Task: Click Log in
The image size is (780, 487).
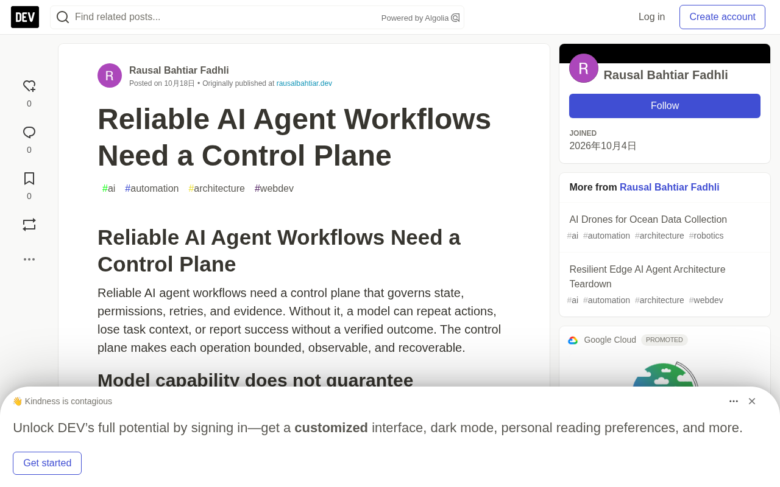Action: pyautogui.click(x=652, y=17)
